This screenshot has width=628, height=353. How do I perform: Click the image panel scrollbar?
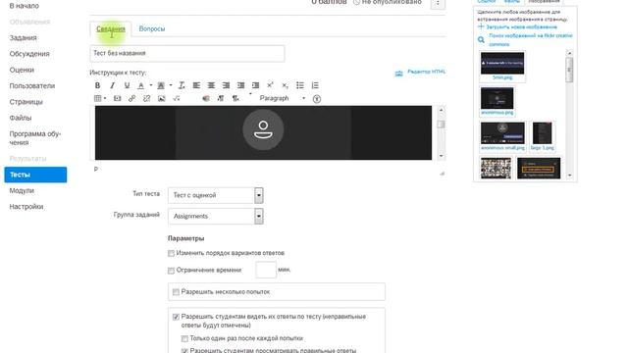pyautogui.click(x=569, y=114)
